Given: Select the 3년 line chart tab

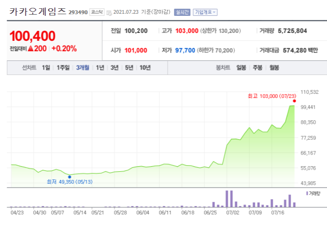Looking at the screenshot, I should pyautogui.click(x=114, y=67).
